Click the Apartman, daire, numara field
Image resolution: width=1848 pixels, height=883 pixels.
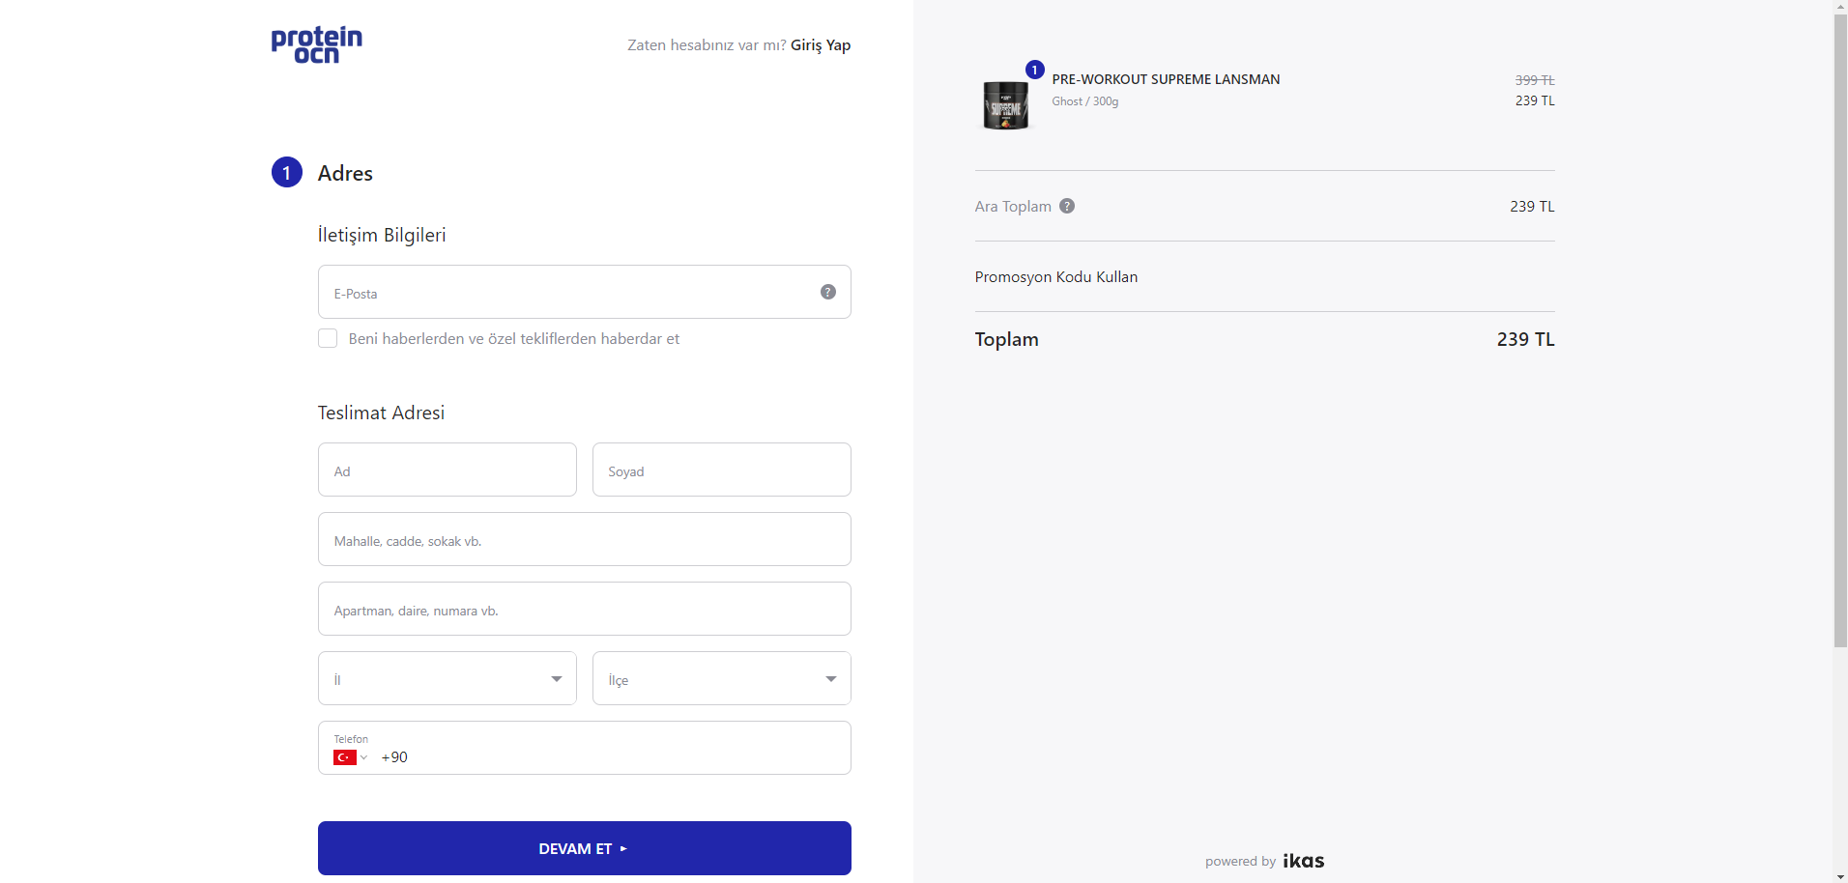[x=585, y=609]
